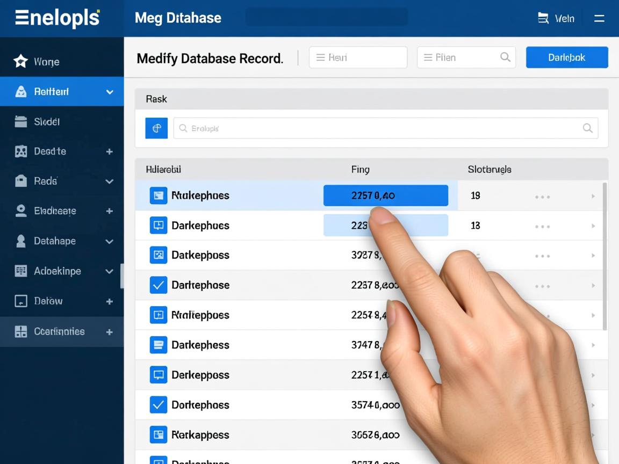Open the Dałow sidebar menu item
The height and width of the screenshot is (464, 619).
(48, 301)
